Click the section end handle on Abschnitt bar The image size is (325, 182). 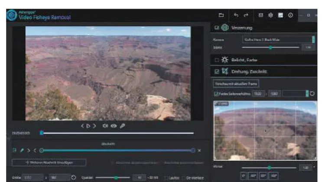point(193,150)
